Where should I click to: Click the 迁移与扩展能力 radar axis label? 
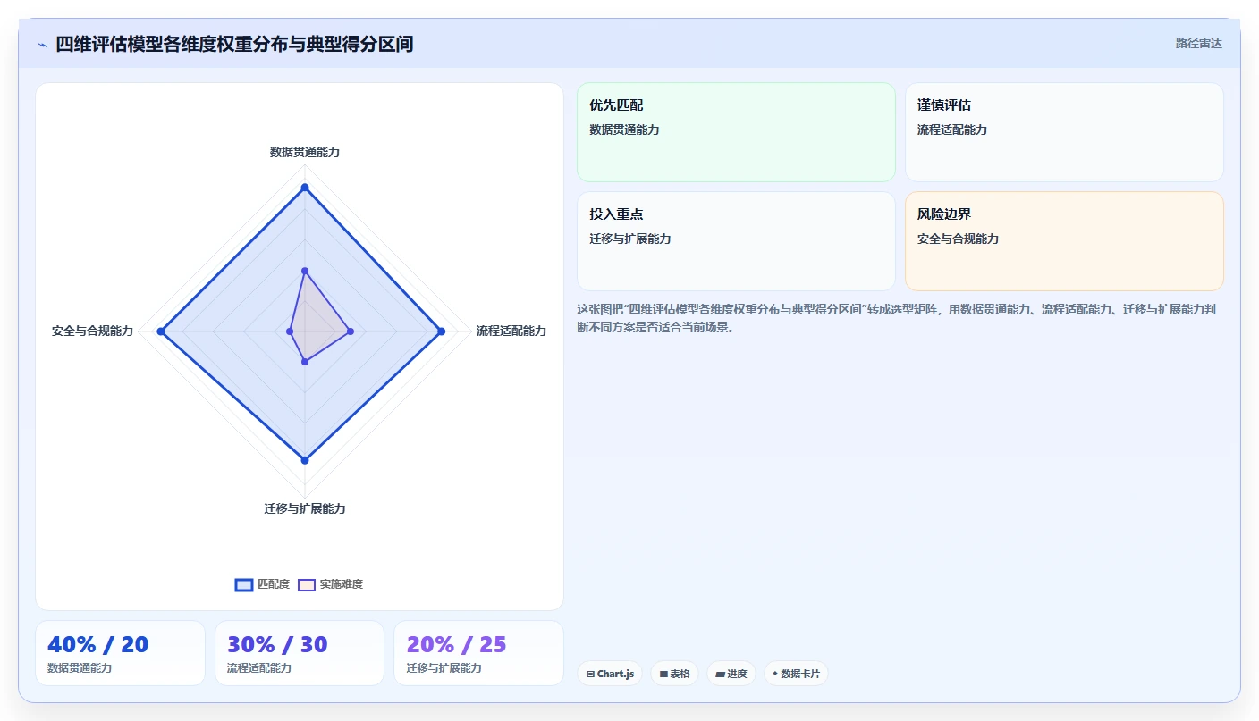[305, 508]
